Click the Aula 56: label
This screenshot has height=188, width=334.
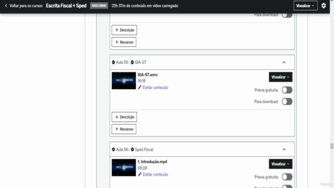(x=122, y=149)
